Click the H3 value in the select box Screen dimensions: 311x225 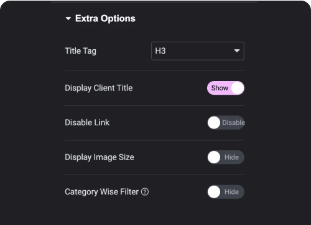point(160,51)
